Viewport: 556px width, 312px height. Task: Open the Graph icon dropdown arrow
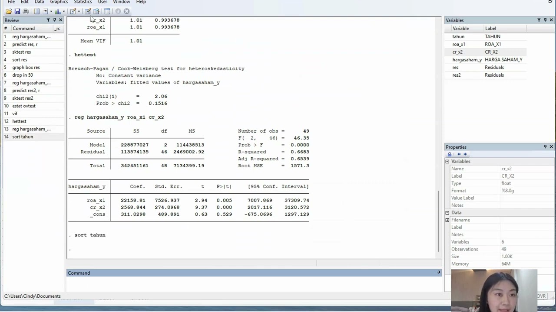pyautogui.click(x=63, y=12)
